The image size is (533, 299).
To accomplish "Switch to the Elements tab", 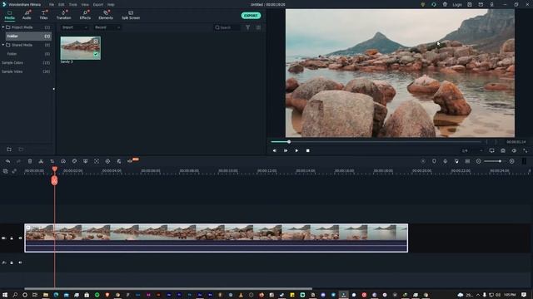I will click(x=106, y=15).
